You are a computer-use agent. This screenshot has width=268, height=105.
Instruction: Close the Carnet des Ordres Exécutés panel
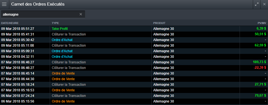point(264,4)
